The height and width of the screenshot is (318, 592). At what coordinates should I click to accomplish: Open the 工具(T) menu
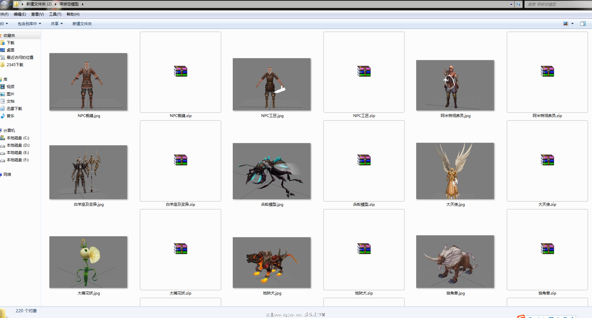pyautogui.click(x=55, y=14)
